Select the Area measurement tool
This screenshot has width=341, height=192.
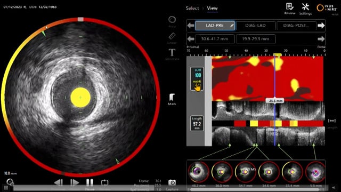click(172, 21)
